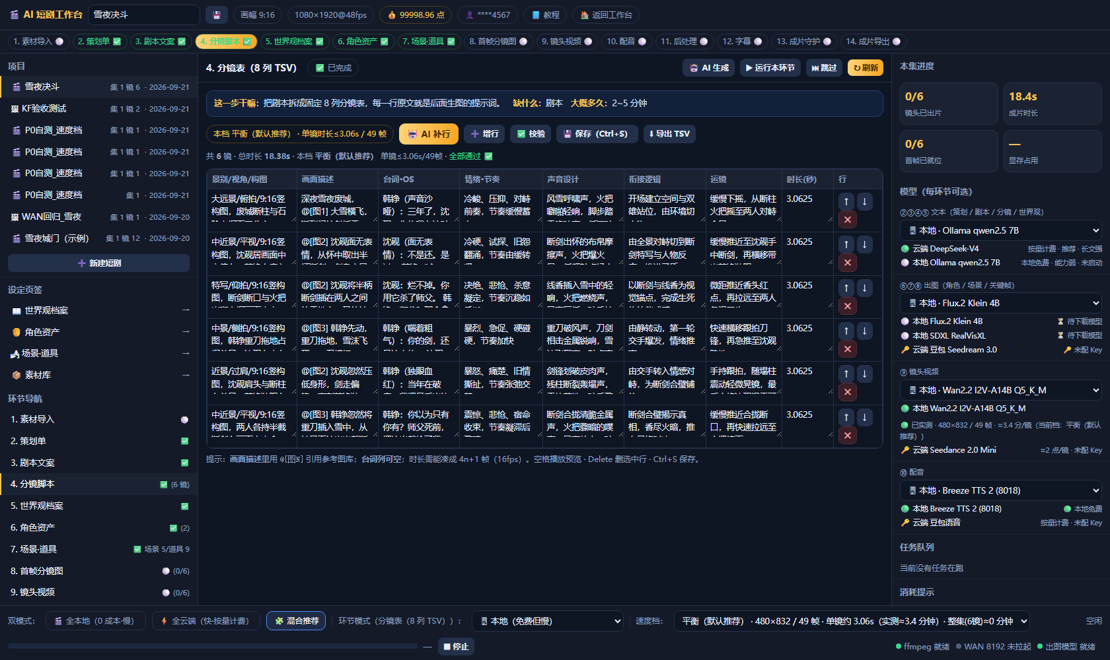This screenshot has height=660, width=1110.
Task: Move first storyboard row down with arrow icon
Action: [x=864, y=201]
